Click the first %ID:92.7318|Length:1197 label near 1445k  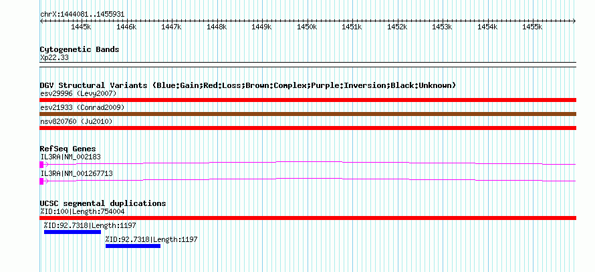90,226
